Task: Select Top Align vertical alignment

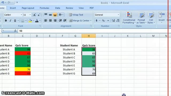Action: [x=46, y=15]
